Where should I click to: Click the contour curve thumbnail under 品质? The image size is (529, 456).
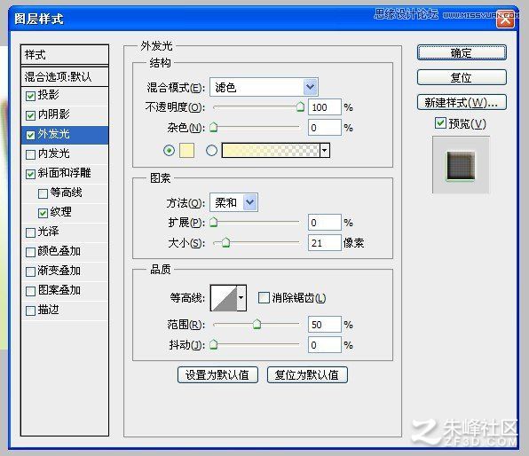coord(224,298)
